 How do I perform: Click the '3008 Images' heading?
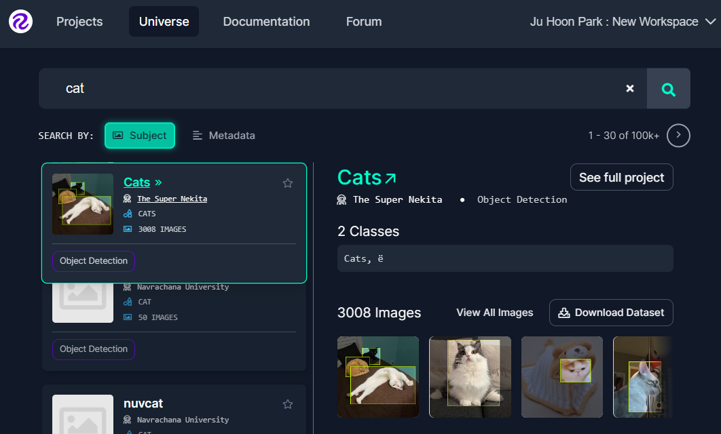click(380, 313)
